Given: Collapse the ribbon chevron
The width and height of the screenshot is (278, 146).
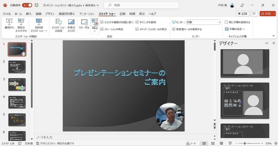Looking at the screenshot, I should click(274, 35).
